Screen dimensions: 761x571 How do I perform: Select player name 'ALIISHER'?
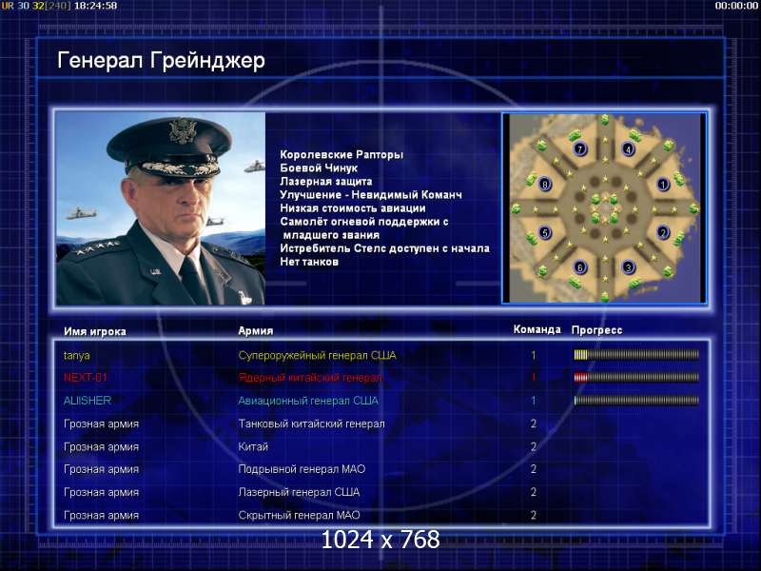click(x=88, y=401)
